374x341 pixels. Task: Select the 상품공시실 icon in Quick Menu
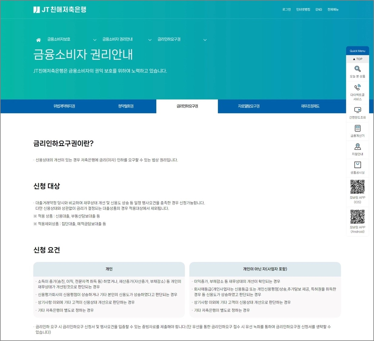pyautogui.click(x=357, y=165)
